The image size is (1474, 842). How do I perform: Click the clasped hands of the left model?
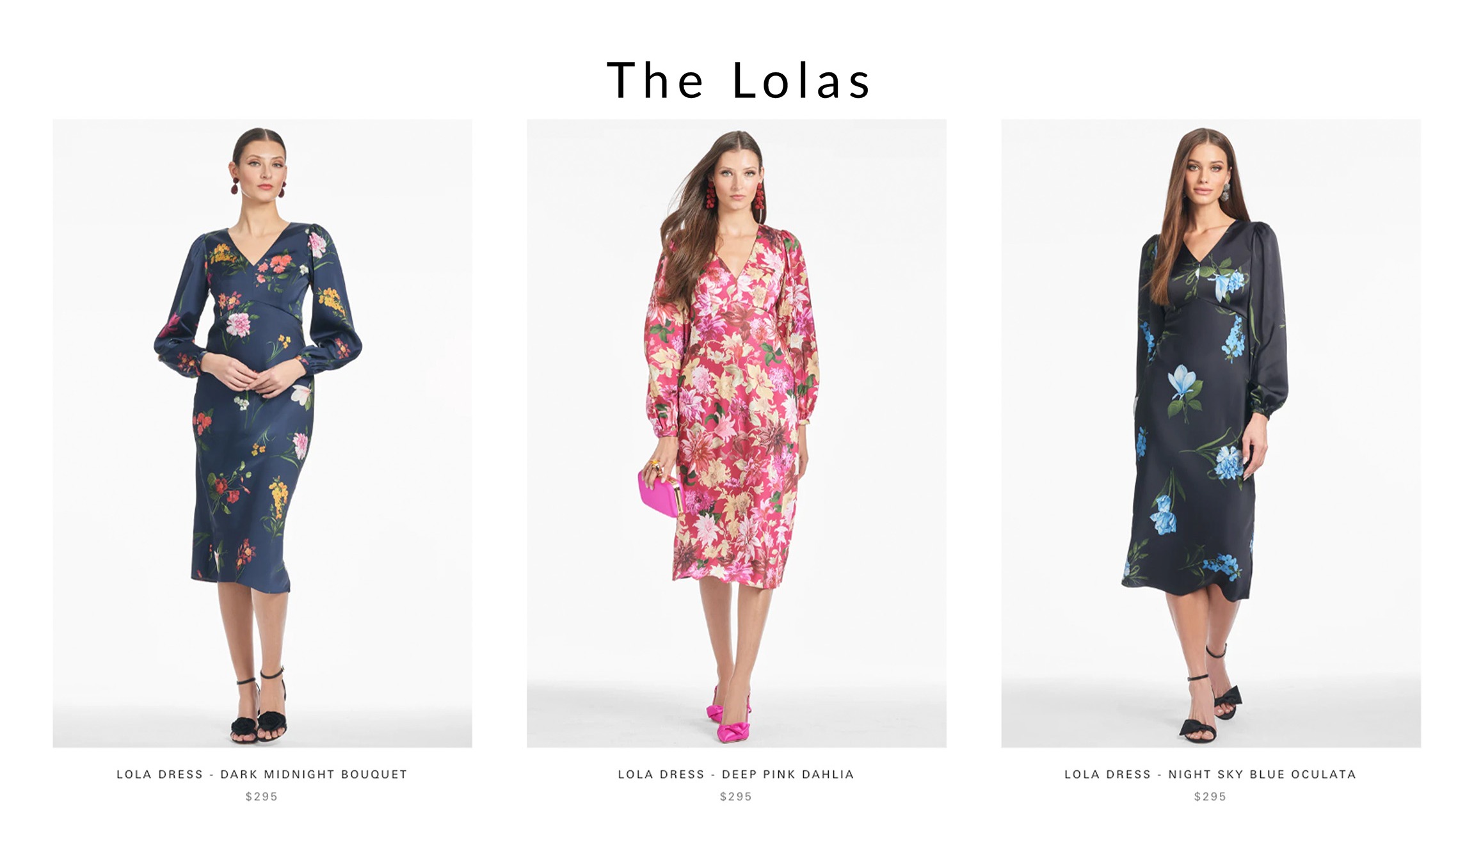[253, 376]
